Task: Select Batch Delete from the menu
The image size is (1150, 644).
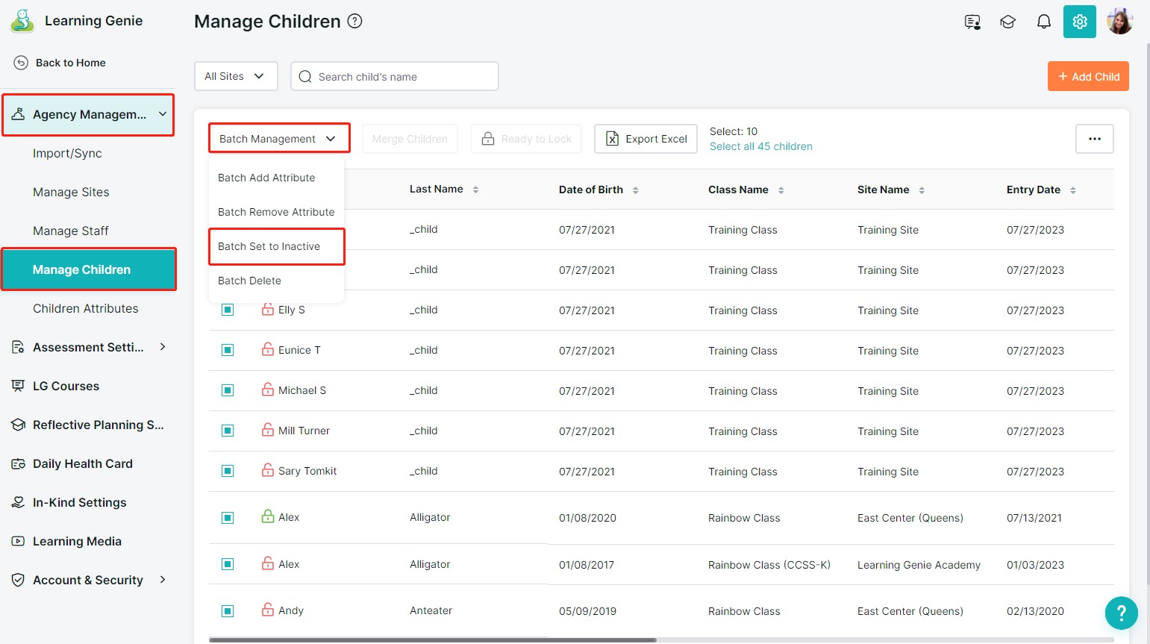Action: pyautogui.click(x=250, y=281)
